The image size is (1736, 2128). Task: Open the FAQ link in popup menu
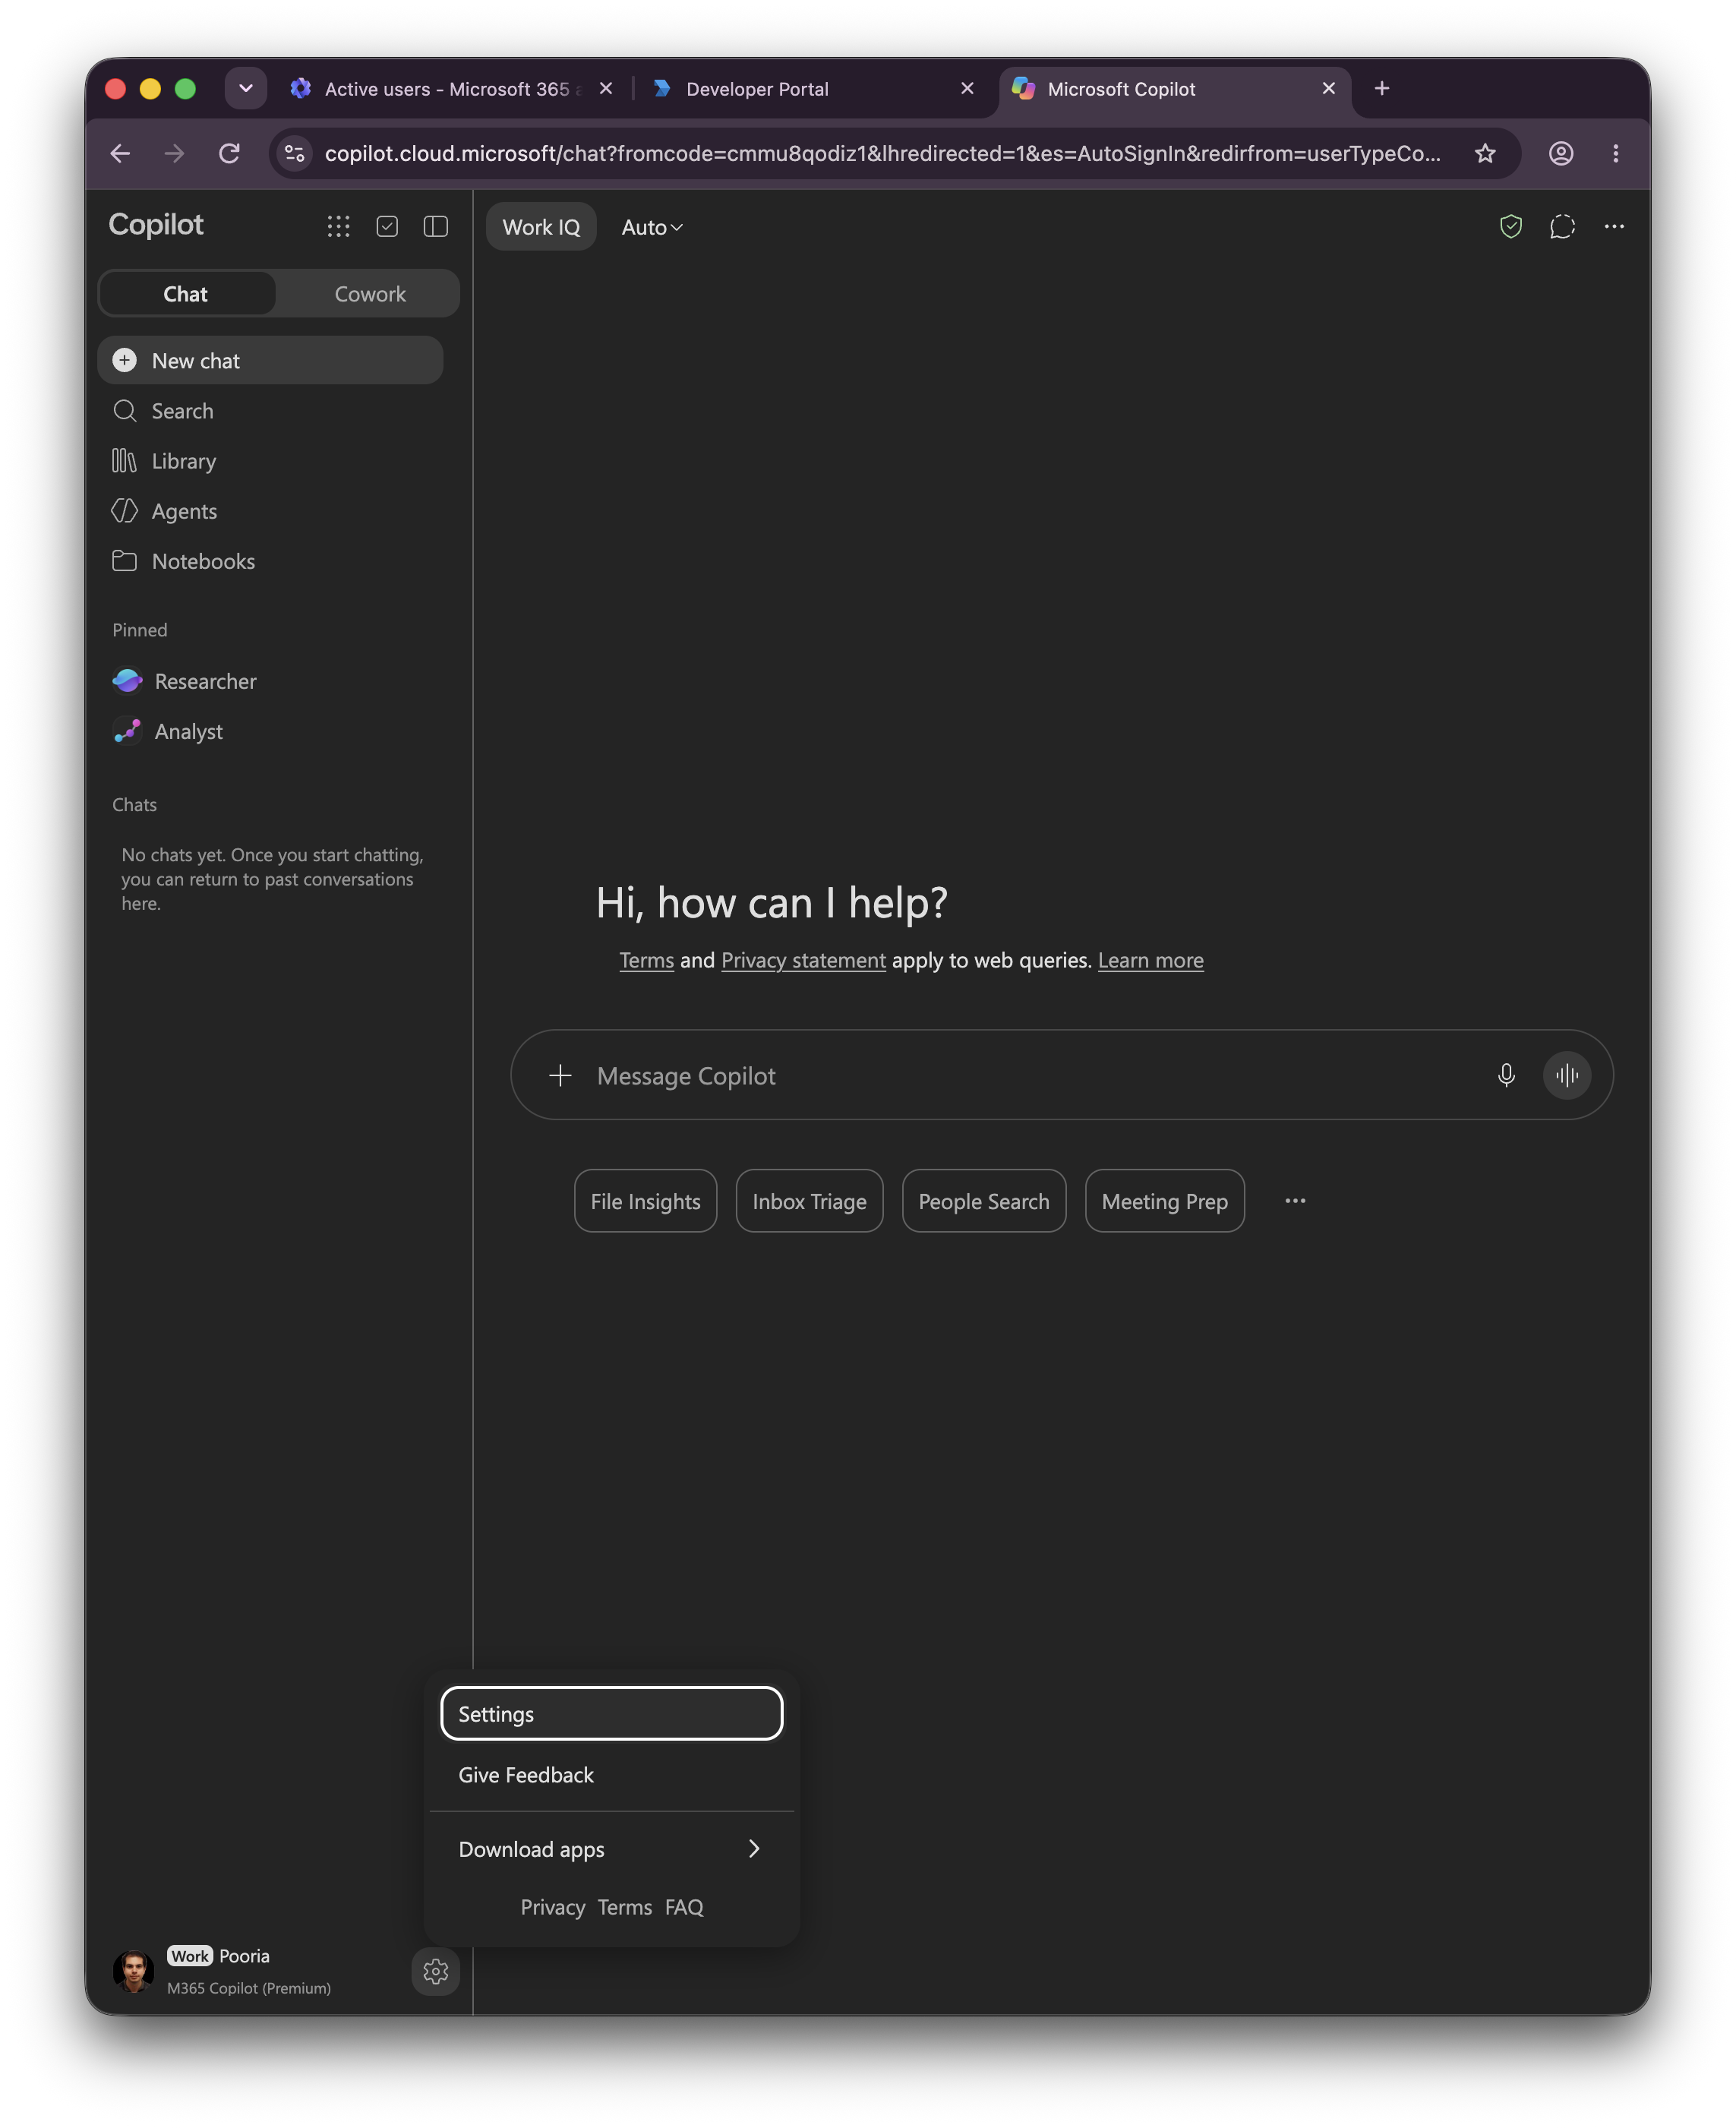pos(684,1907)
